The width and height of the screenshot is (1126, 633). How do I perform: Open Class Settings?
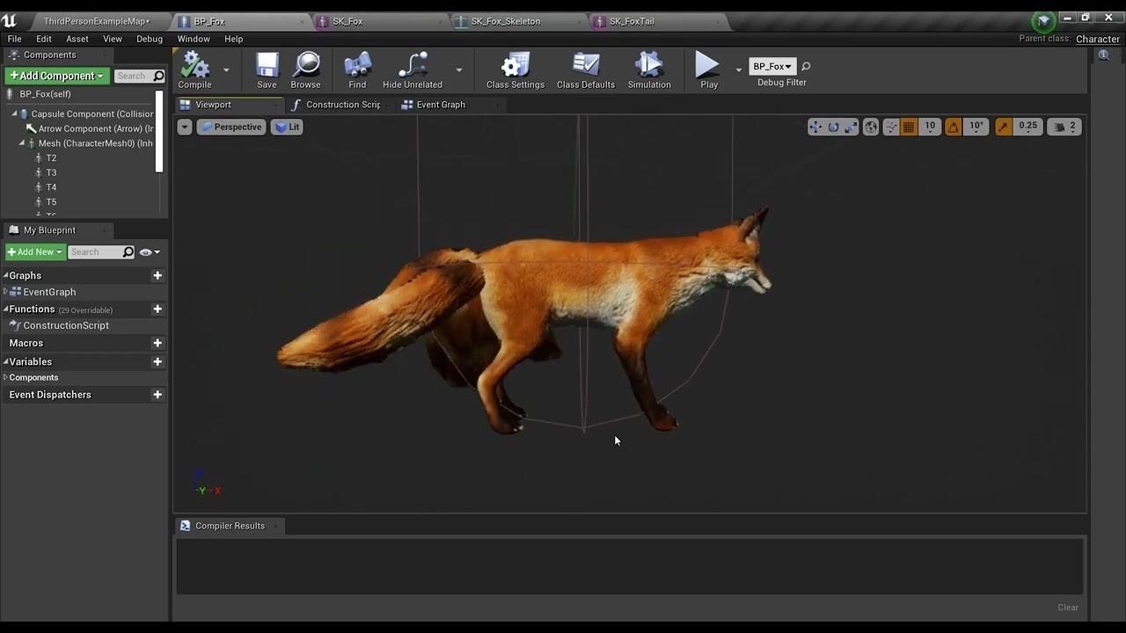coord(515,70)
